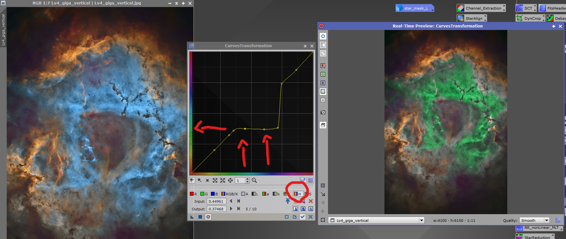
Task: Edit the Input value 0.44961 field
Action: [x=217, y=201]
